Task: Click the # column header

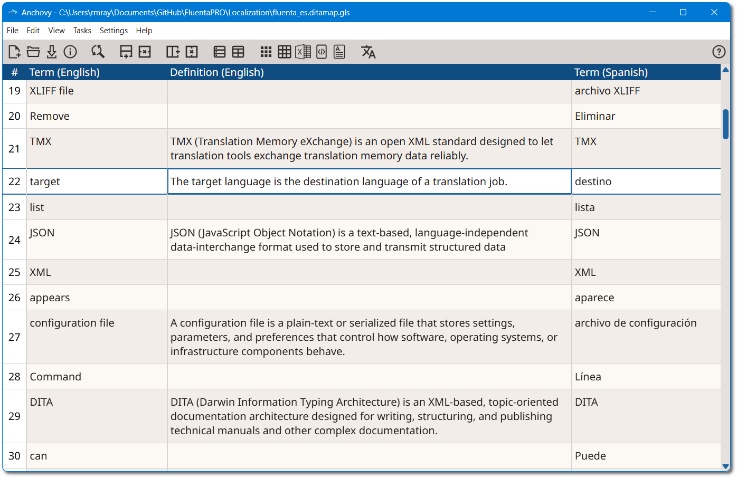Action: point(15,72)
